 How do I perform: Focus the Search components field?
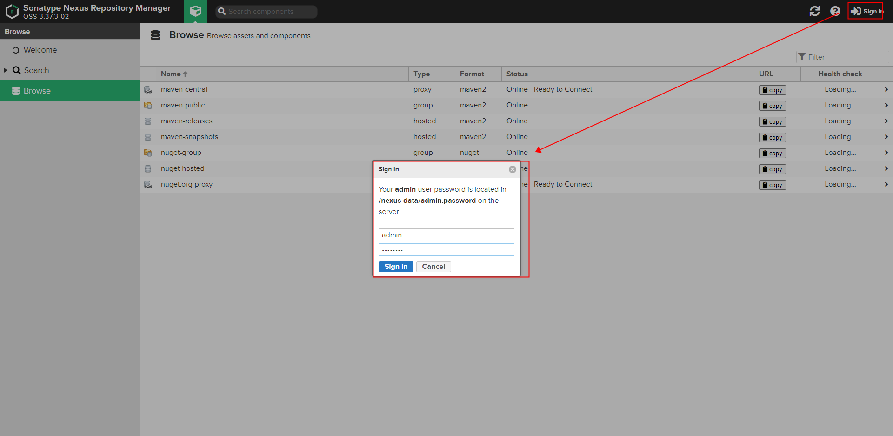pyautogui.click(x=267, y=12)
